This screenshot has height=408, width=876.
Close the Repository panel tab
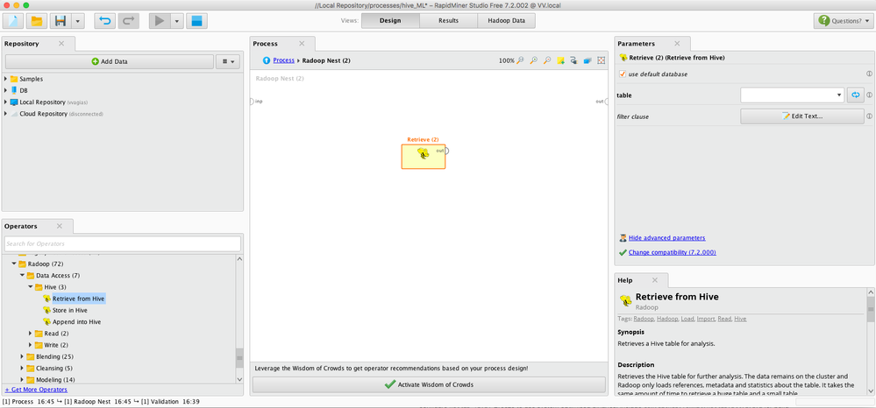[61, 44]
